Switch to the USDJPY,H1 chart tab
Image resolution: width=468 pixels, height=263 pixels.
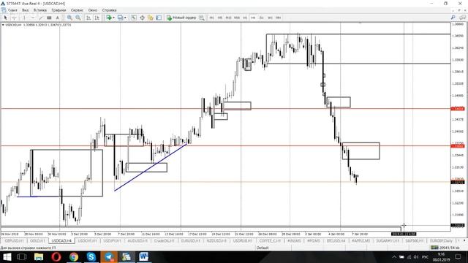112,240
